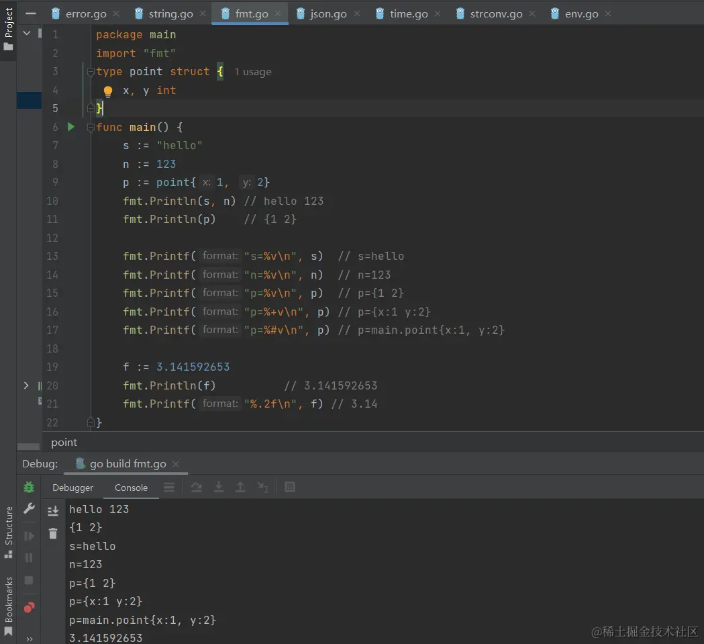Image resolution: width=704 pixels, height=644 pixels.
Task: Collapse the func main fold marker
Action: point(91,127)
